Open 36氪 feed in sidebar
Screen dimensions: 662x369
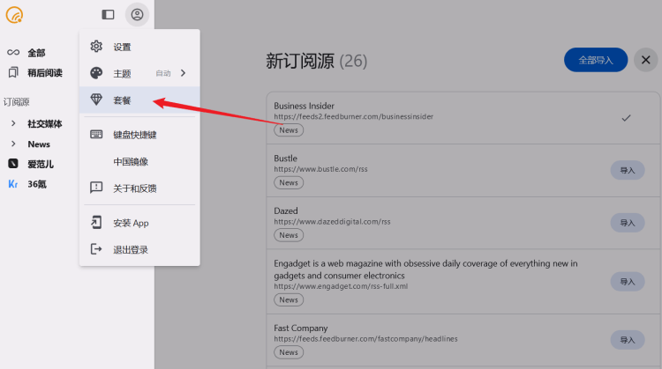37,184
